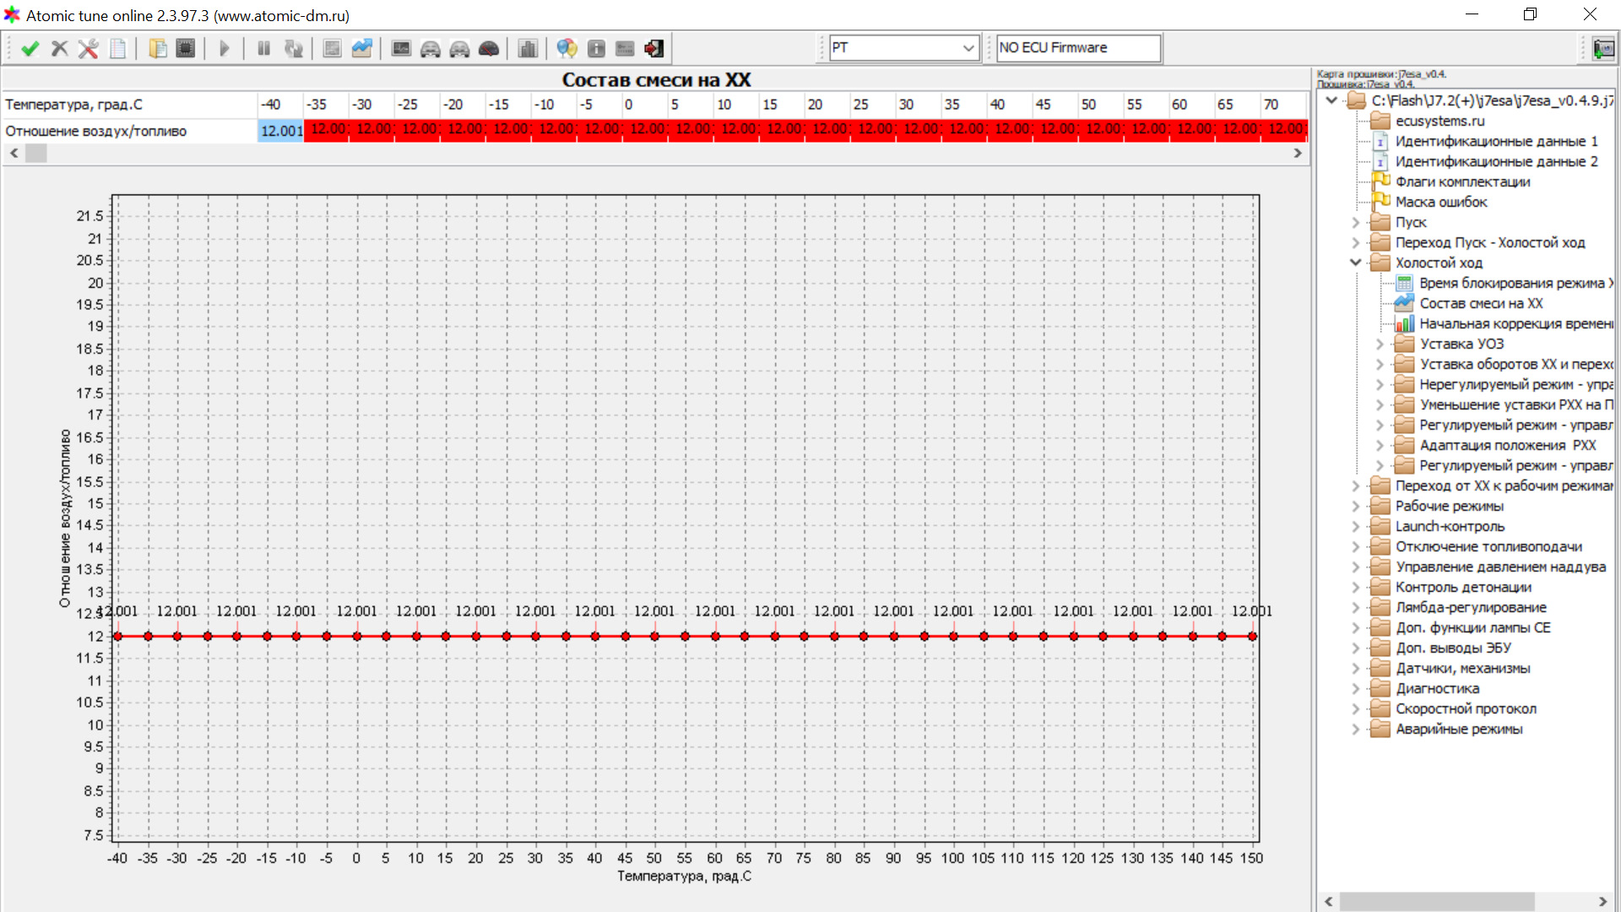Select the highlighted 12.001 table cell
Viewport: 1621px width, 912px height.
point(280,131)
